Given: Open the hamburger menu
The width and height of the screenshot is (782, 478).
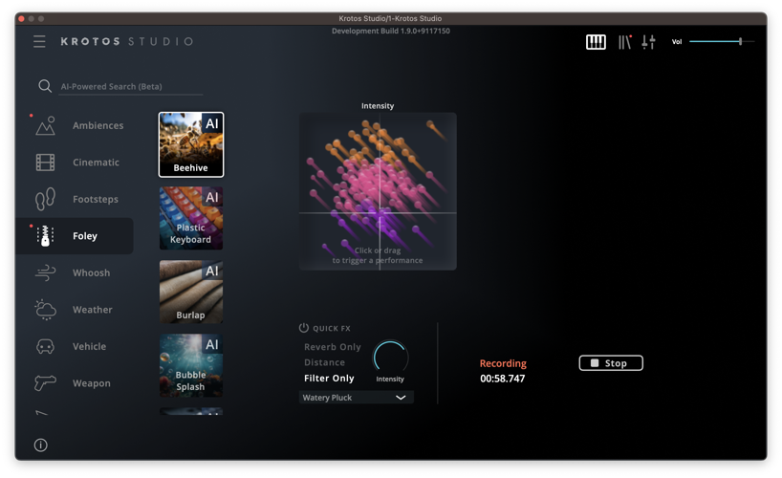Looking at the screenshot, I should (39, 41).
